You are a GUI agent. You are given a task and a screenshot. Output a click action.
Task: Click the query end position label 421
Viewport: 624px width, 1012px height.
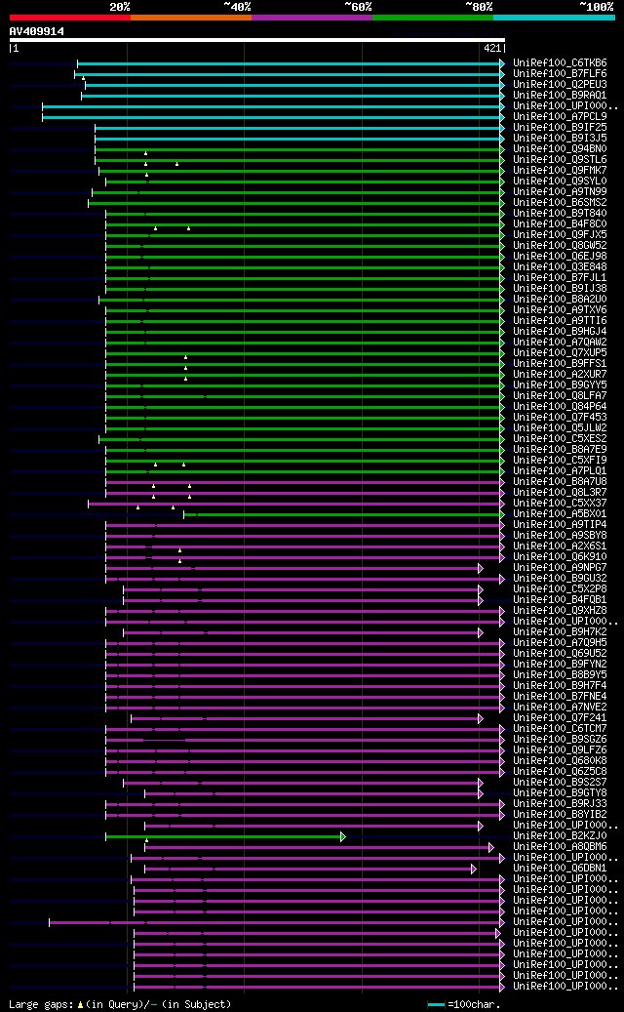[x=491, y=48]
